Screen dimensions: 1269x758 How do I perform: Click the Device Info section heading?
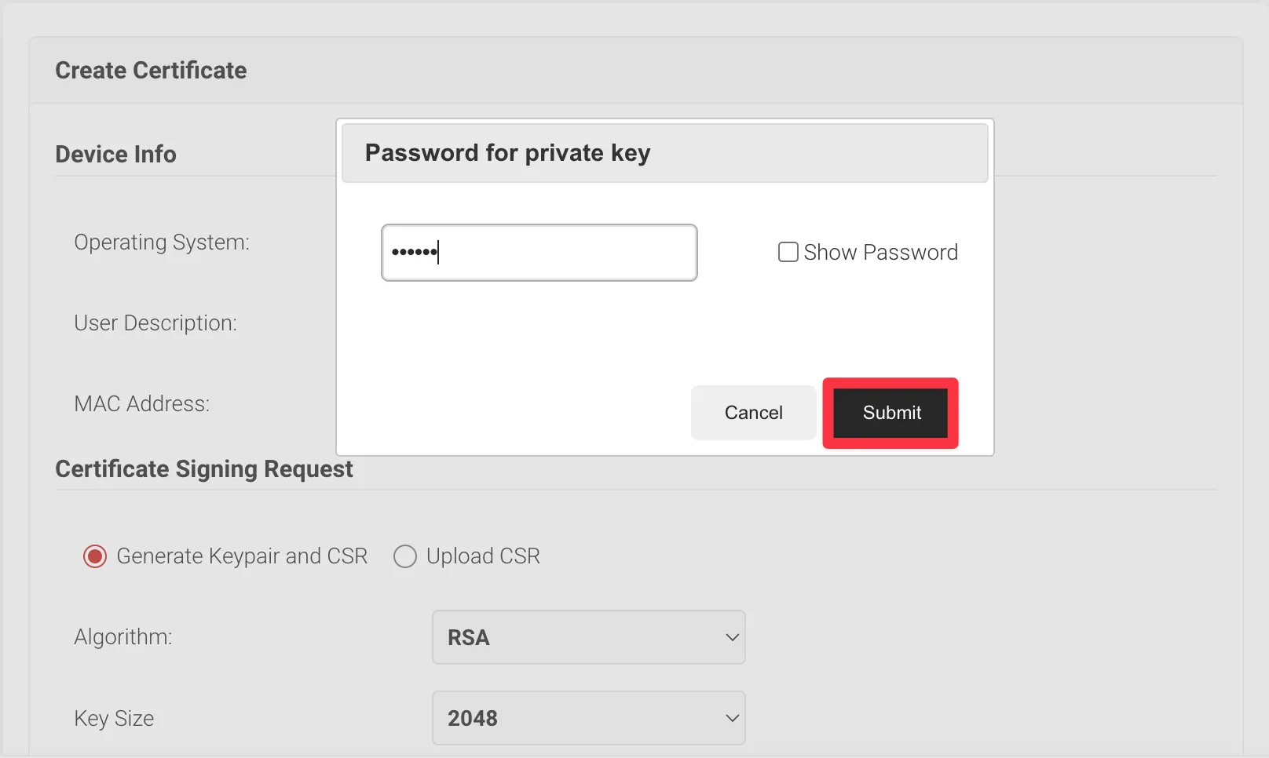[x=115, y=154]
